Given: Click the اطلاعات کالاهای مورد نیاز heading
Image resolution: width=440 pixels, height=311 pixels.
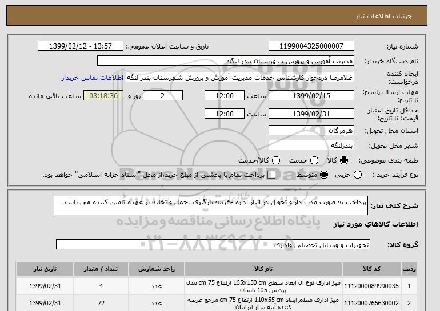Looking at the screenshot, I should (x=376, y=224).
